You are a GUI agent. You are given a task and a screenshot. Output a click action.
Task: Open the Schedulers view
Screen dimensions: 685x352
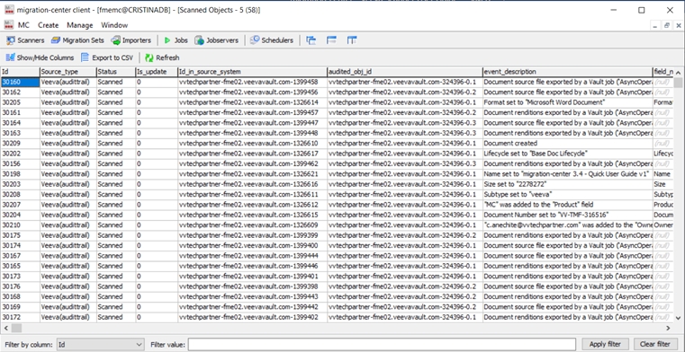tap(271, 40)
